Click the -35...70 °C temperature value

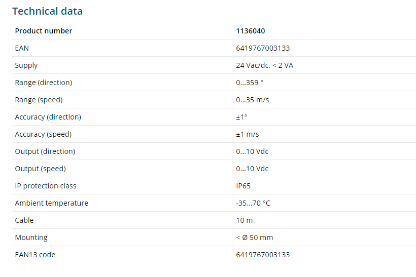point(253,203)
